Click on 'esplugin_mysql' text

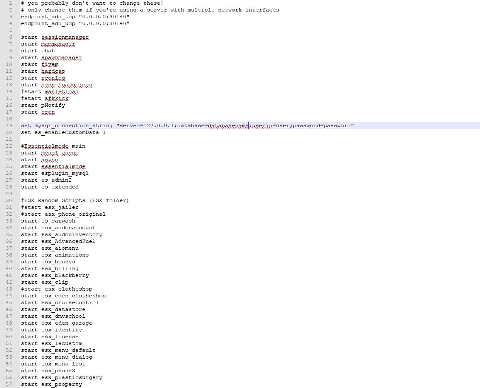(x=65, y=173)
